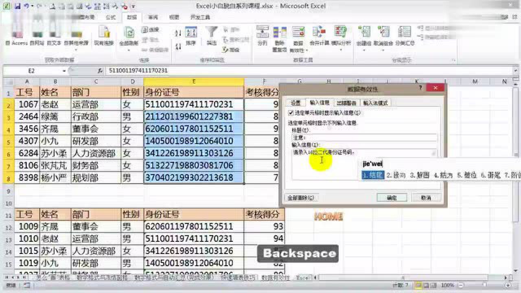
Task: Switch to Formulas (公式) ribbon tab
Action: coord(110,17)
